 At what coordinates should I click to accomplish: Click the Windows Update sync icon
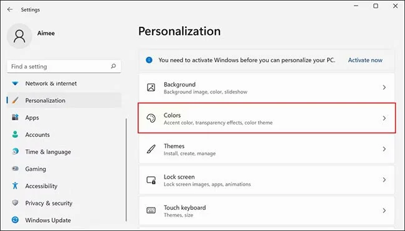coord(15,220)
